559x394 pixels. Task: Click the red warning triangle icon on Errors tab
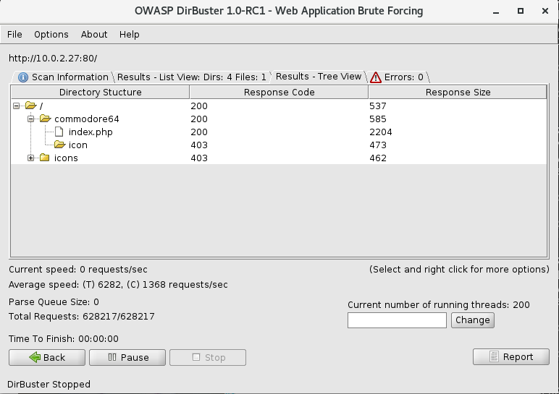(x=376, y=77)
